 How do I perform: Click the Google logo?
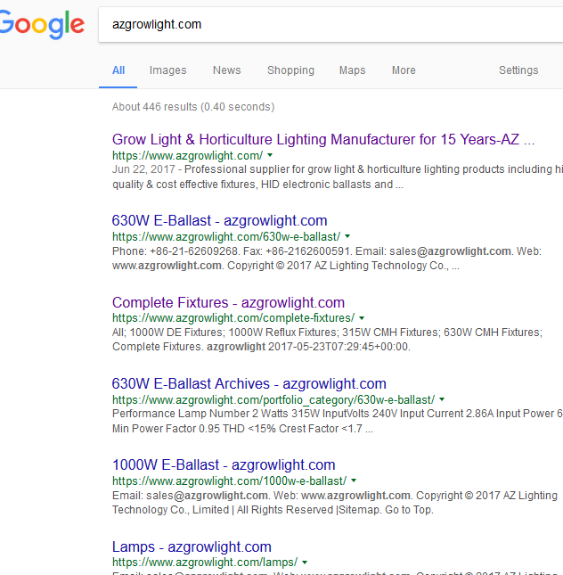42,24
